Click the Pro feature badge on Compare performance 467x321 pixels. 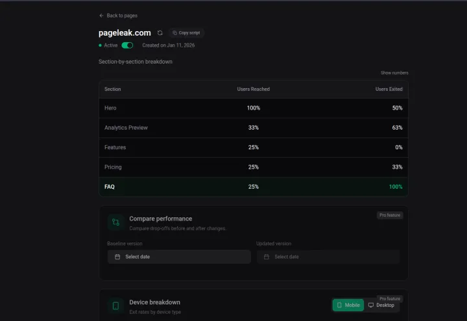tap(390, 215)
